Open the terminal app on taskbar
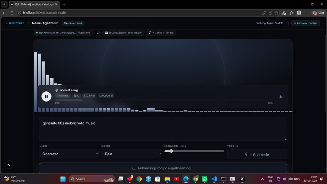This screenshot has width=327, height=184. [224, 179]
